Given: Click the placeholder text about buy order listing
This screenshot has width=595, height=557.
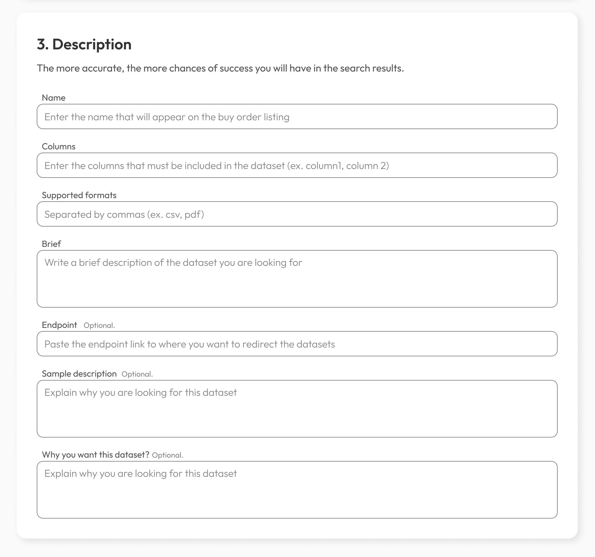Looking at the screenshot, I should (x=167, y=117).
